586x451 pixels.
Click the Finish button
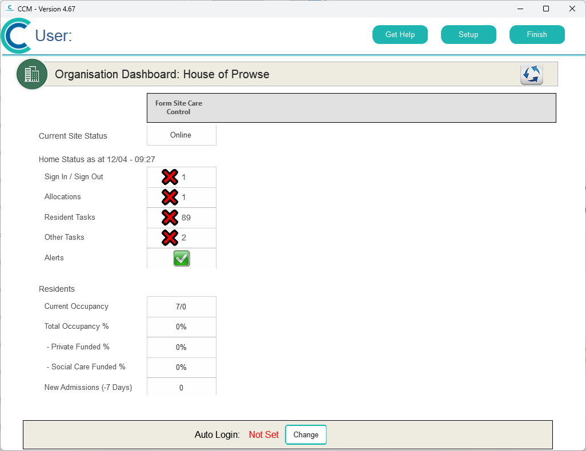(537, 35)
